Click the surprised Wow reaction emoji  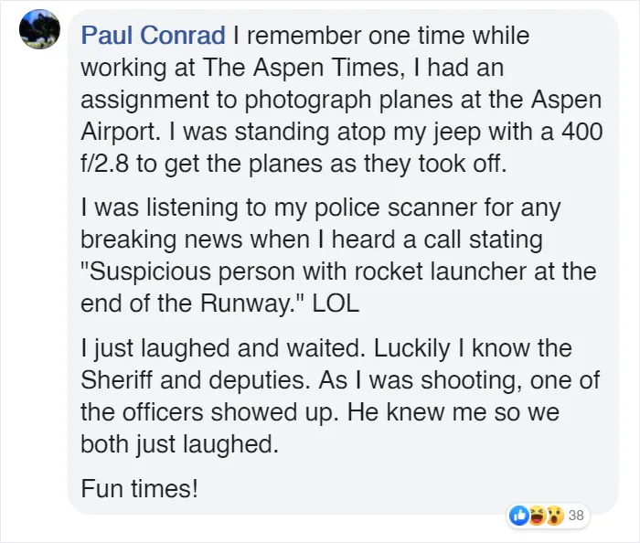coord(554,516)
